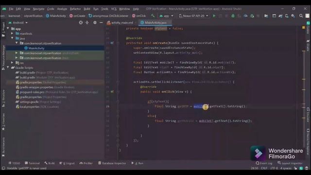Screen dimensions: 311x175
Task: Open the VCS menu
Action: click(114, 9)
